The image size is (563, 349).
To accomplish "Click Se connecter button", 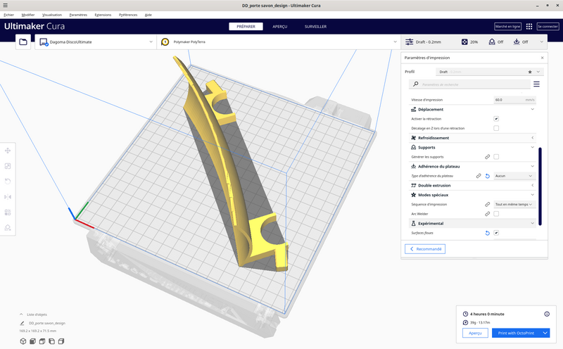I will pos(548,27).
